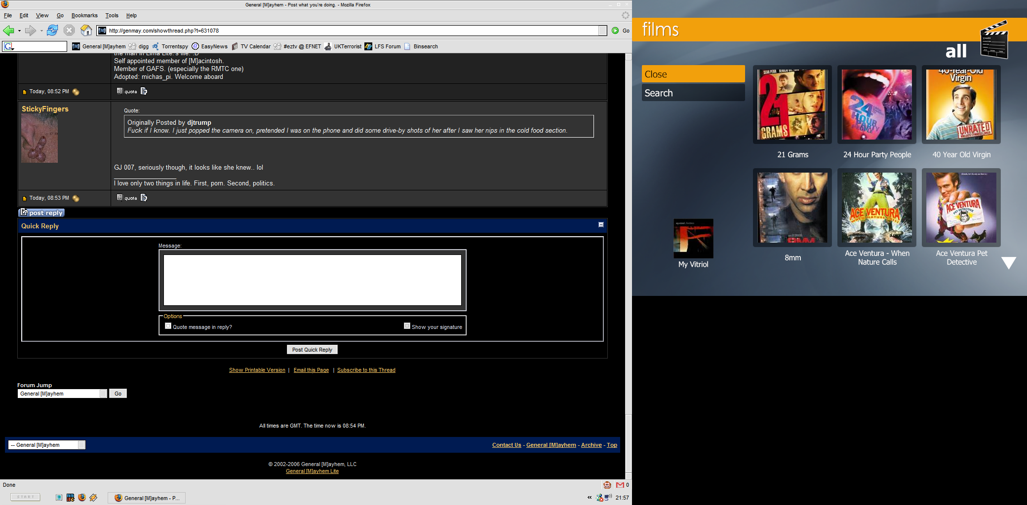This screenshot has height=505, width=1027.
Task: Open the address bar URL dropdown
Action: coord(603,31)
